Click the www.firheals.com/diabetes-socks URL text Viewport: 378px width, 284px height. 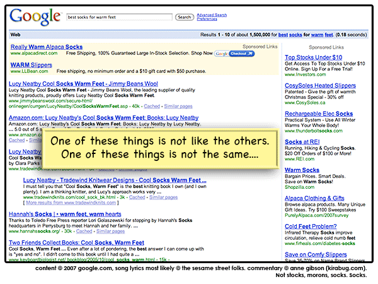(319, 244)
